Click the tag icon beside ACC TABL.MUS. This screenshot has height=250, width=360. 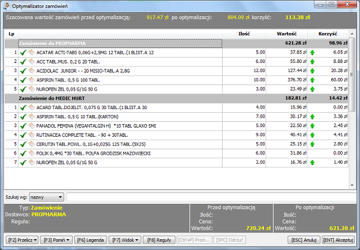click(x=31, y=62)
